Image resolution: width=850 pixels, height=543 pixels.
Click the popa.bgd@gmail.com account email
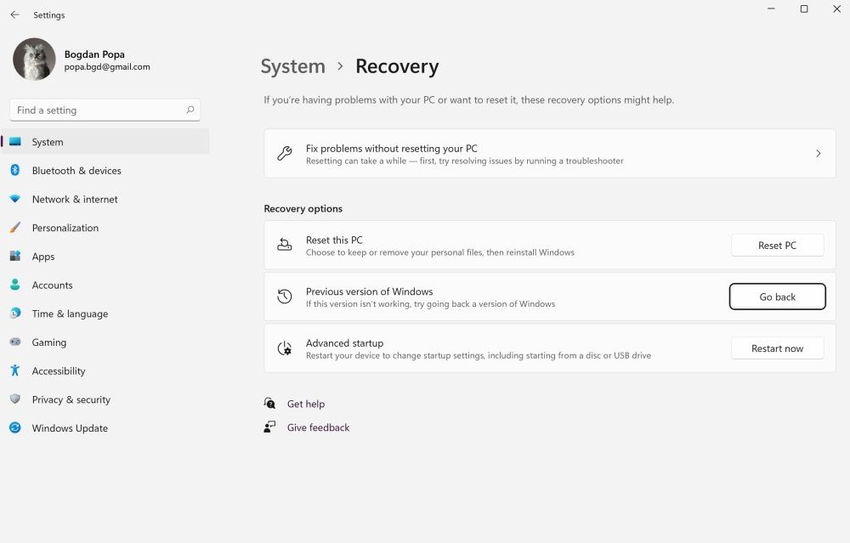point(107,66)
